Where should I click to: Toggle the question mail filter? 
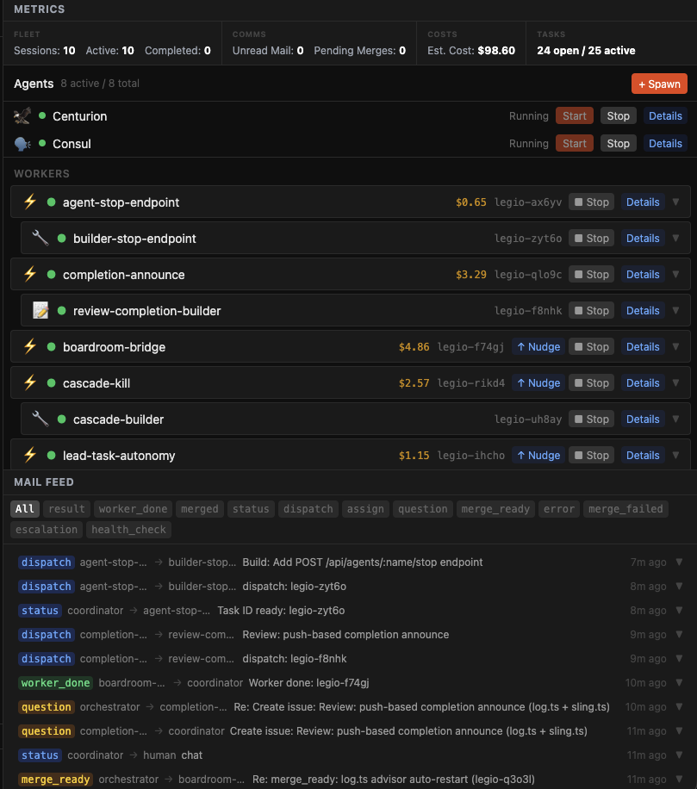click(x=422, y=508)
